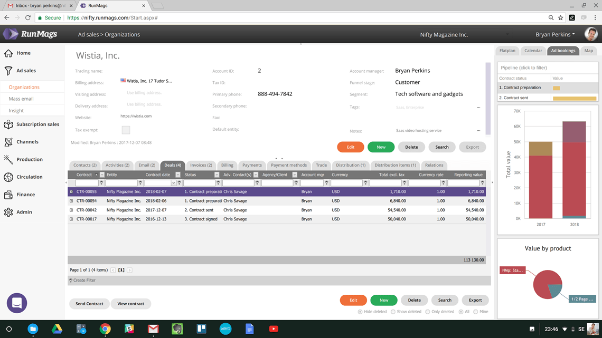Select the Mine radio button
This screenshot has height=338, width=602.
pos(476,312)
